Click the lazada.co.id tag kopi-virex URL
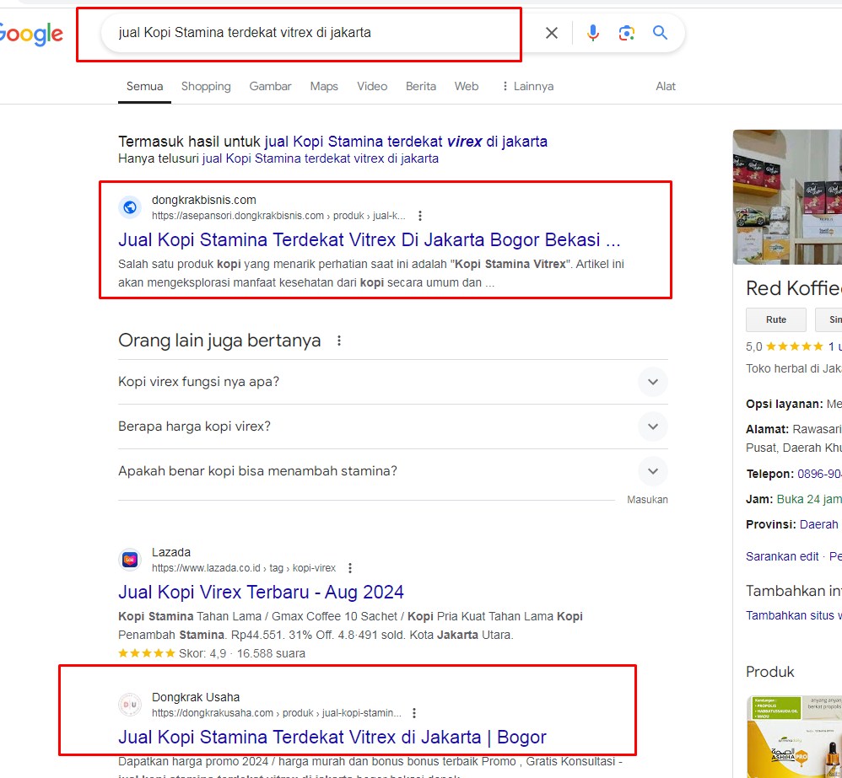Screen dimensions: 842x778 pyautogui.click(x=244, y=567)
